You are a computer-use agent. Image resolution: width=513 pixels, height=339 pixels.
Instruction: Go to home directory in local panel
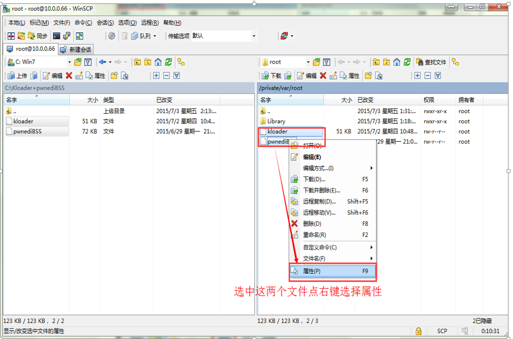[x=158, y=62]
